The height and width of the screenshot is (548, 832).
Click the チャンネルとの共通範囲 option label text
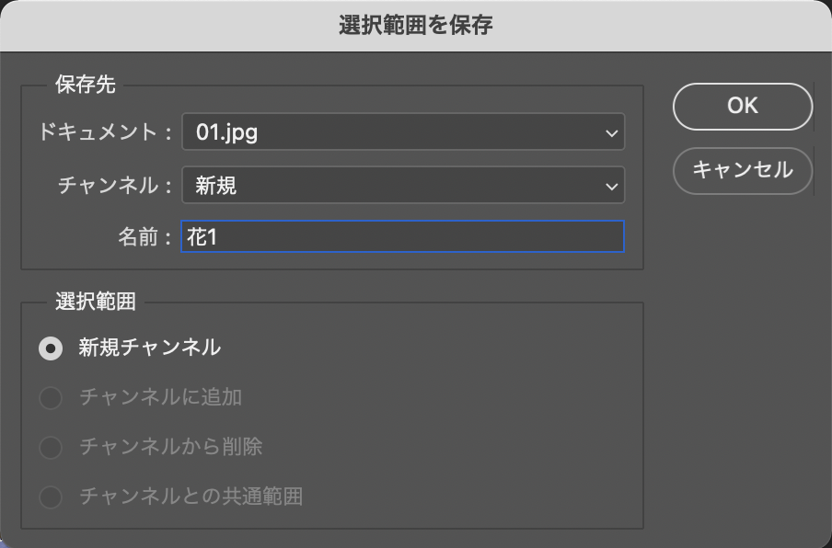coord(191,497)
